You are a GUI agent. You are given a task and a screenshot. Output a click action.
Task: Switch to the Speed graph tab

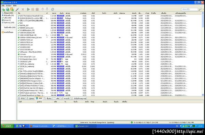point(65,98)
